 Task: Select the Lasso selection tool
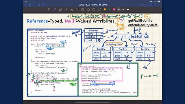click(x=77, y=10)
